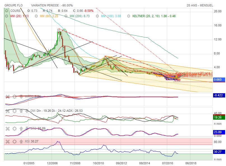The width and height of the screenshot is (226, 166).
Task: Click the B: 0.64 low price value
Action: (63, 11)
